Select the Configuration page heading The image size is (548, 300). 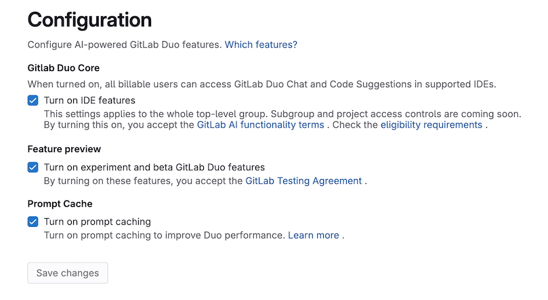[89, 20]
